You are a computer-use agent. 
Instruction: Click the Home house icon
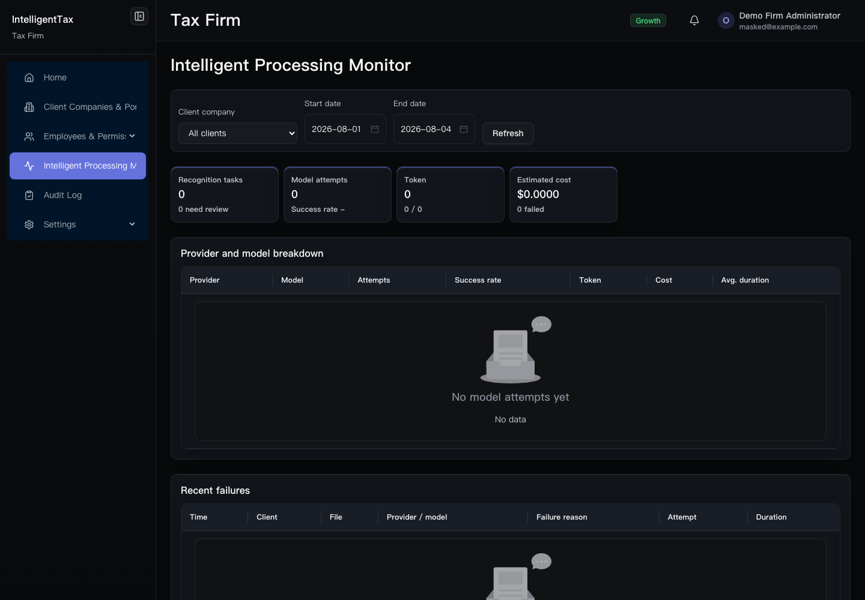(29, 77)
